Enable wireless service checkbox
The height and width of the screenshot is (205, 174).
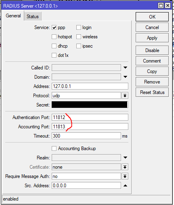coord(79,37)
